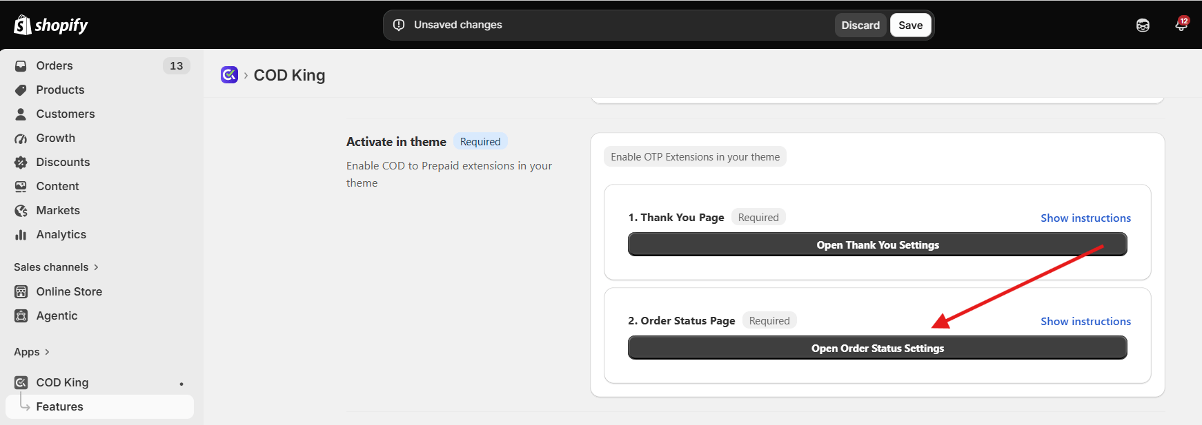Click the Orders count badge 13
Viewport: 1202px width, 425px height.
(177, 66)
